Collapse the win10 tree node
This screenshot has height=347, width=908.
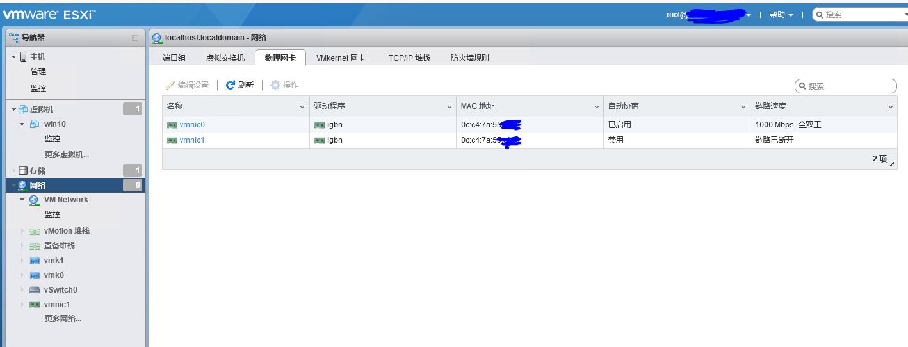22,124
